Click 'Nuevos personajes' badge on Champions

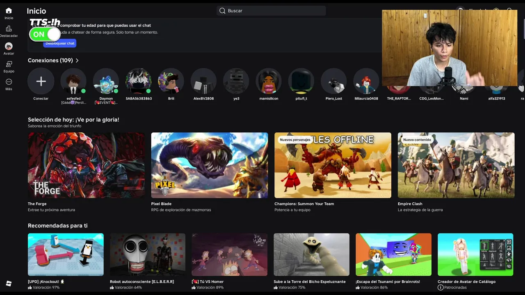tap(295, 140)
